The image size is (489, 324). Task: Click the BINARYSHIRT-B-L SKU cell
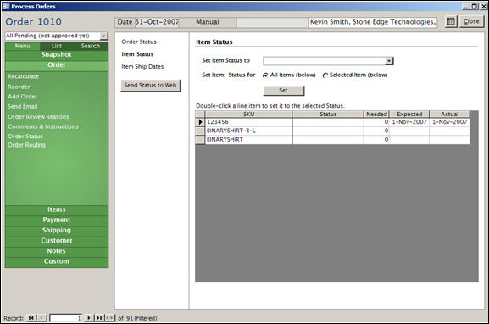click(x=248, y=131)
